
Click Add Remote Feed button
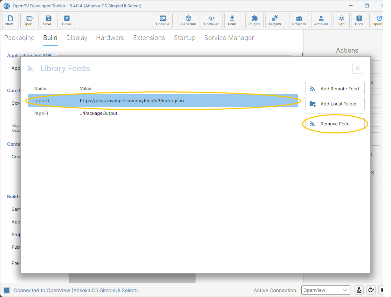pos(335,89)
